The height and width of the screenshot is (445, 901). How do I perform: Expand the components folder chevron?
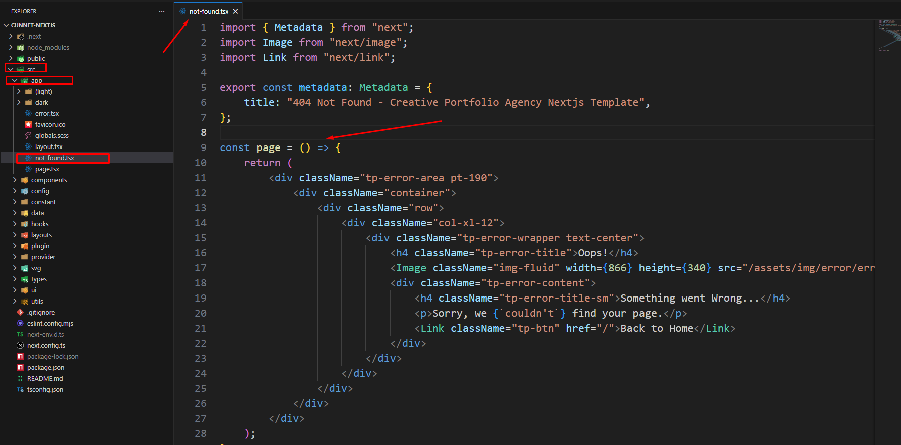click(x=15, y=180)
